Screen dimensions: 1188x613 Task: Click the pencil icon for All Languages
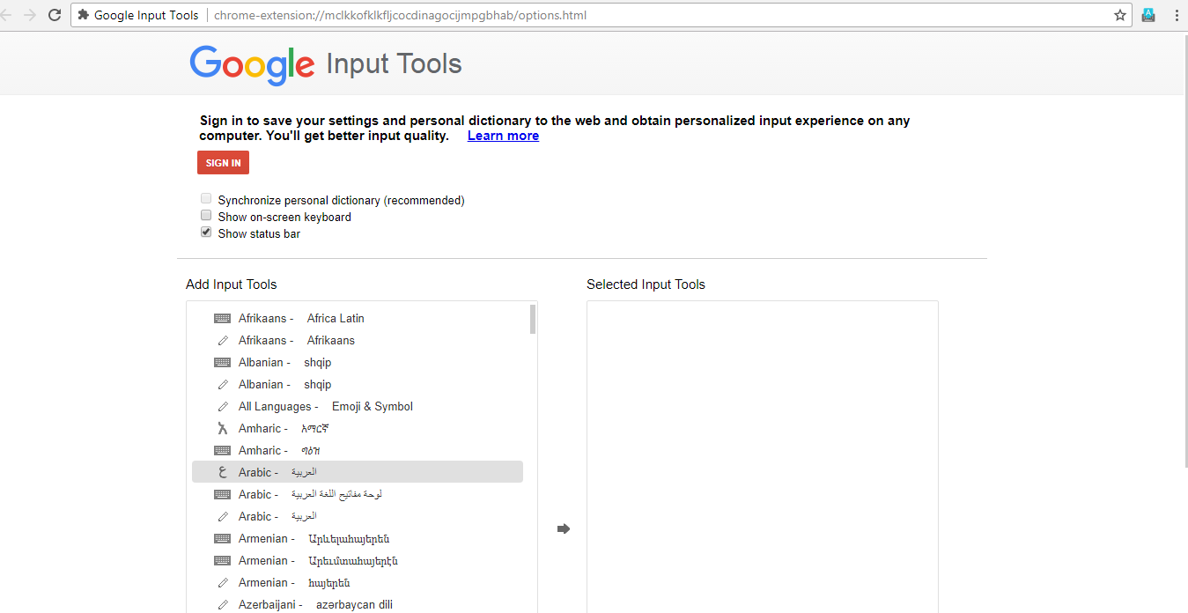pos(223,407)
